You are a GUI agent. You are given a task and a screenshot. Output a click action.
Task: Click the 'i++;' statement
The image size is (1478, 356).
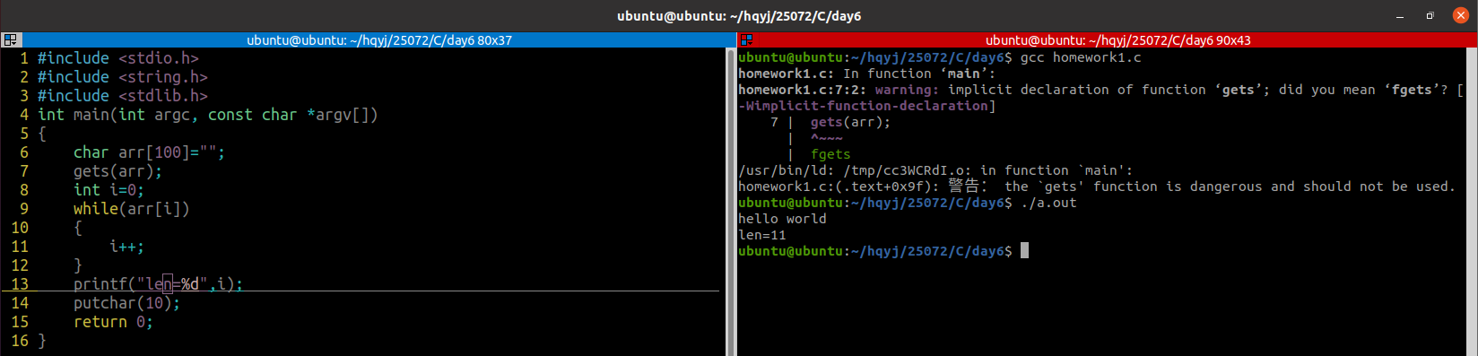pos(126,247)
